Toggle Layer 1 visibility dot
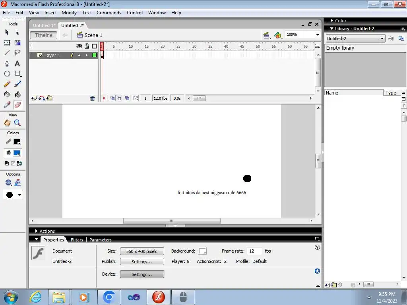Screen dimensions: 407x305 (79, 55)
